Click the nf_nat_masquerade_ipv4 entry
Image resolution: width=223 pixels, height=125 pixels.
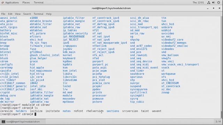pyautogui.click(x=110, y=43)
